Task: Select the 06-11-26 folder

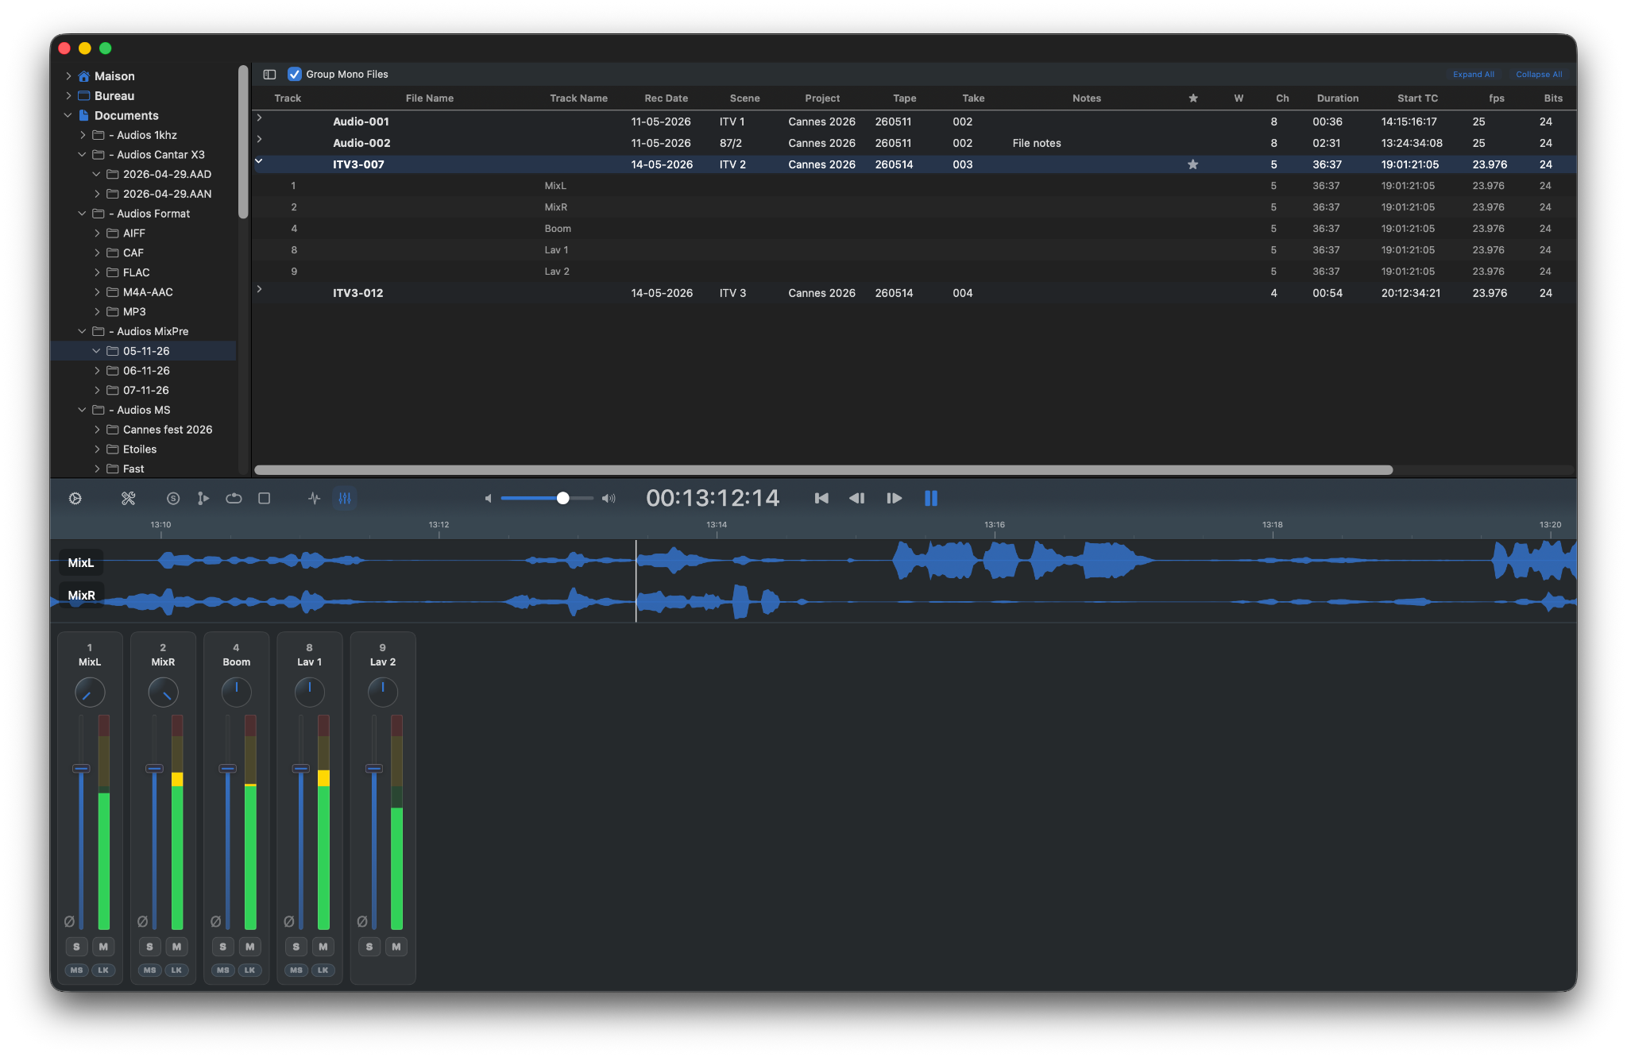Action: click(146, 371)
